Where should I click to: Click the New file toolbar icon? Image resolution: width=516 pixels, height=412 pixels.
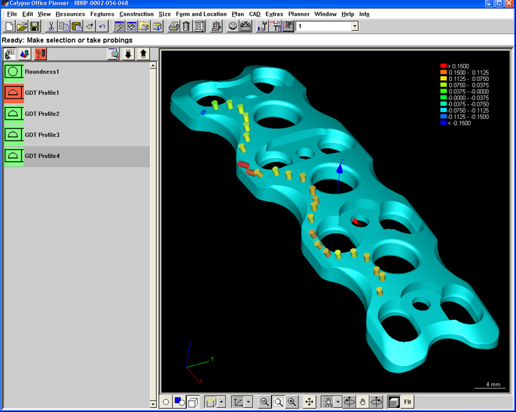[x=9, y=26]
